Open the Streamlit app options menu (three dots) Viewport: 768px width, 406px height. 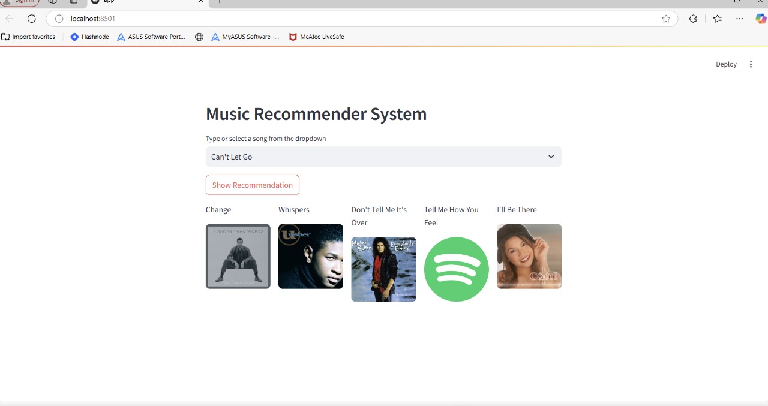[751, 64]
